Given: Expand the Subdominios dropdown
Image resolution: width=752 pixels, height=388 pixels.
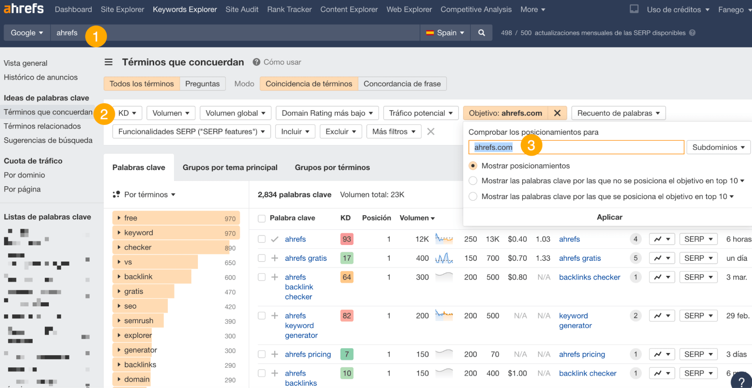Looking at the screenshot, I should coord(718,147).
